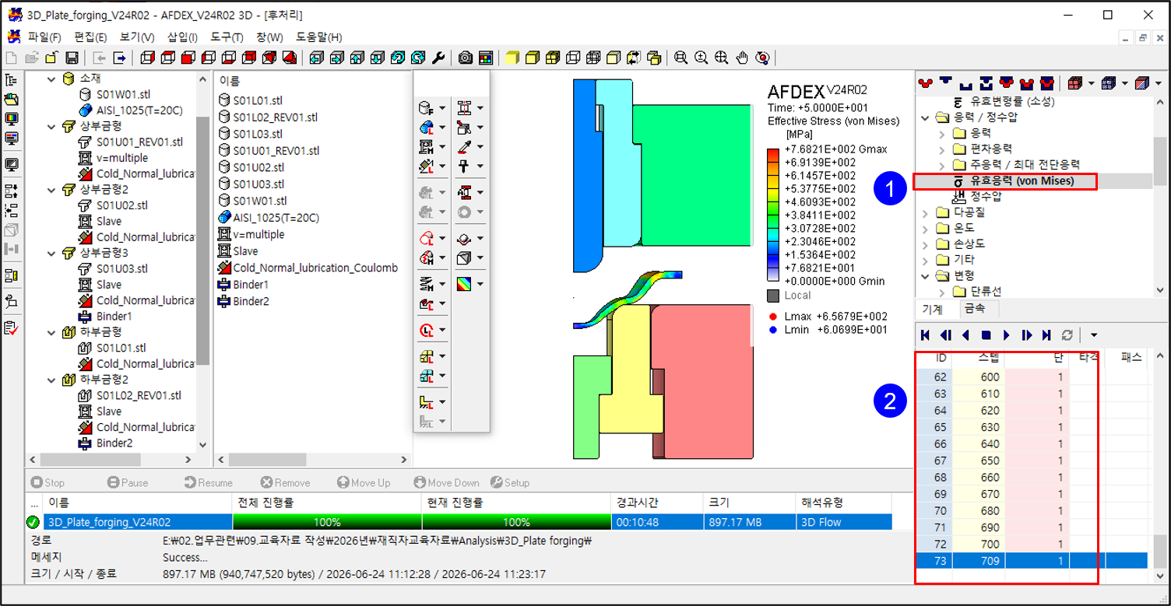The image size is (1171, 606).
Task: Click the first red die-shape icon
Action: click(926, 82)
